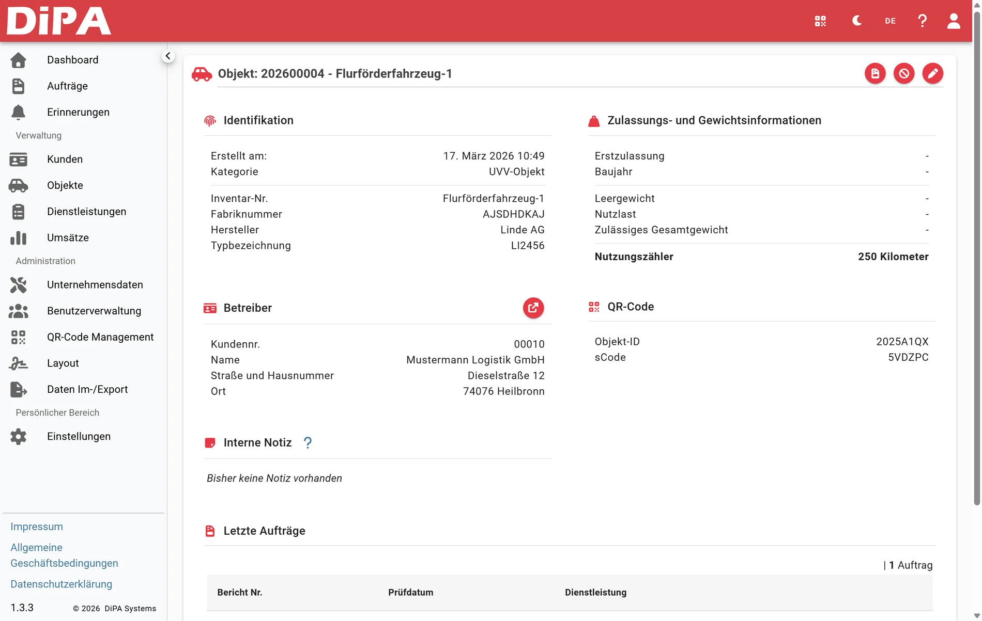Click the Einstellungen gear icon
This screenshot has height=621, width=982.
pos(19,437)
